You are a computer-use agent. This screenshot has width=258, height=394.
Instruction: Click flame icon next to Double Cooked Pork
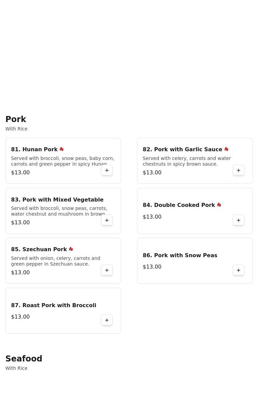[x=219, y=205]
